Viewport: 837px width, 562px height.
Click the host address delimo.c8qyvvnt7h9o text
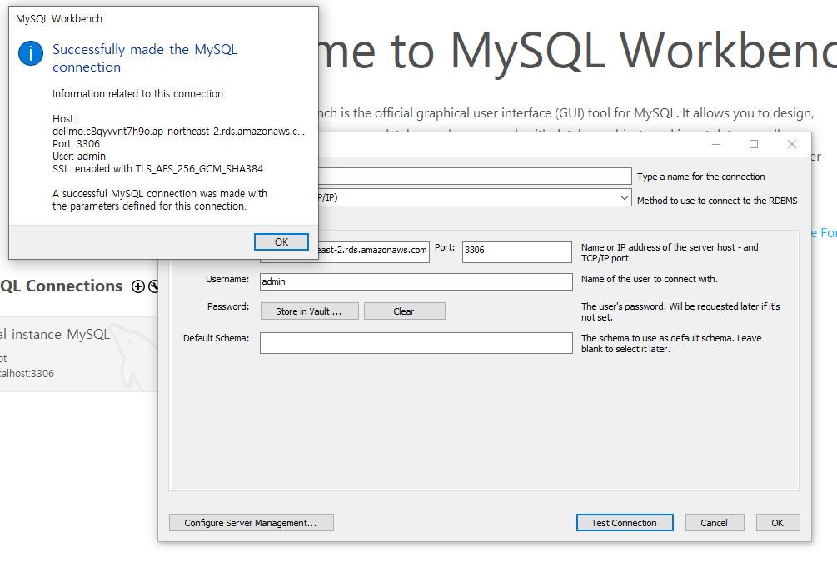tap(178, 132)
